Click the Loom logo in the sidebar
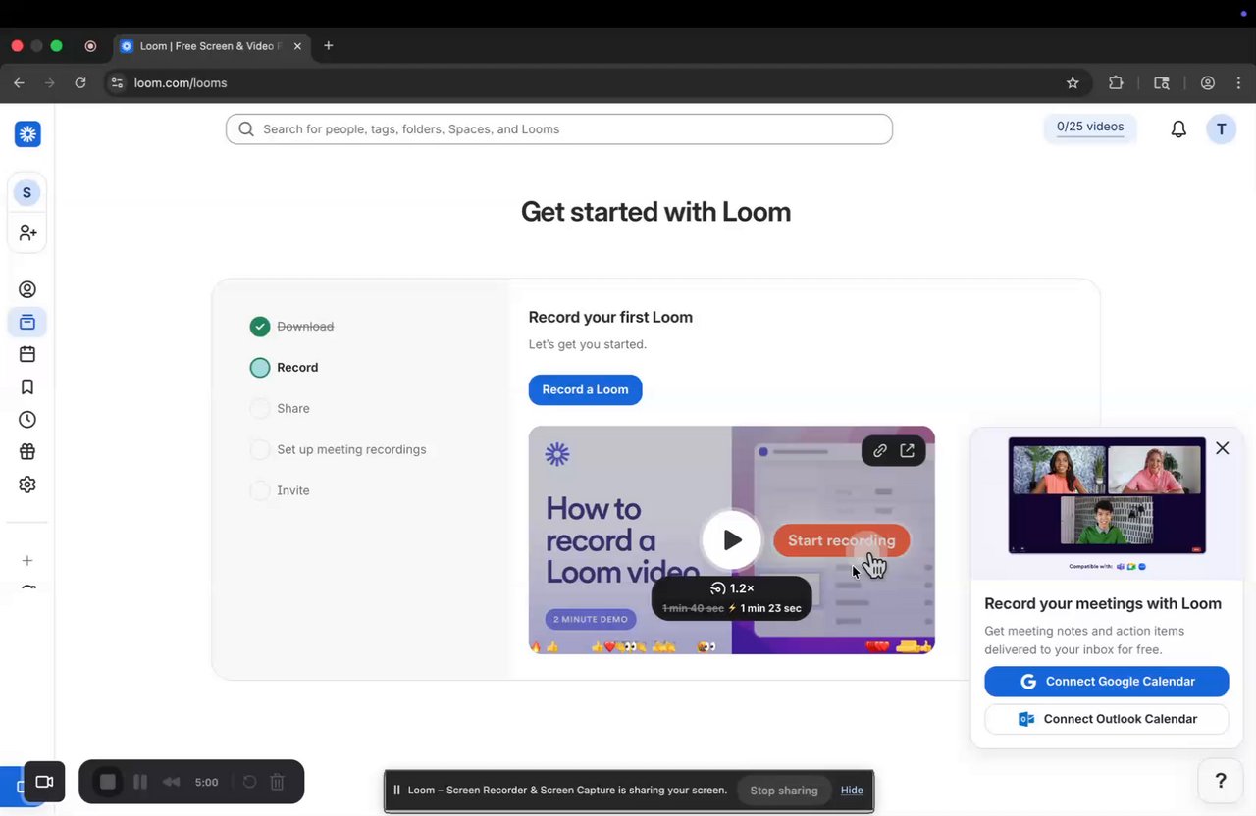Viewport: 1256px width, 816px height. click(x=27, y=134)
